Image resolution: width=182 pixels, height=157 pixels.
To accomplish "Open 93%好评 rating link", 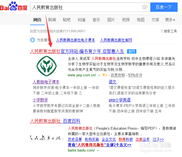I will (135, 75).
